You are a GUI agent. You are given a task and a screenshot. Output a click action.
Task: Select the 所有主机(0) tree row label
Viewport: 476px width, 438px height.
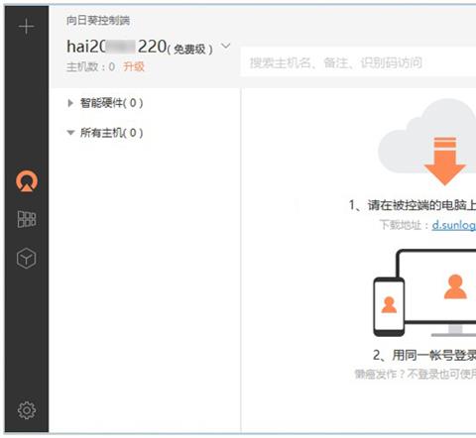112,133
